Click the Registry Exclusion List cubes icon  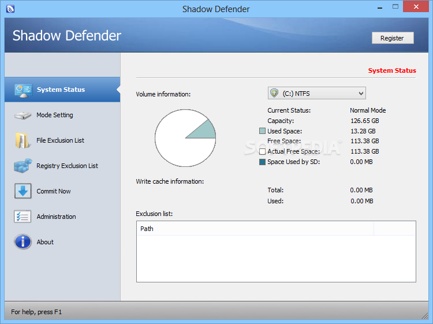coord(23,166)
